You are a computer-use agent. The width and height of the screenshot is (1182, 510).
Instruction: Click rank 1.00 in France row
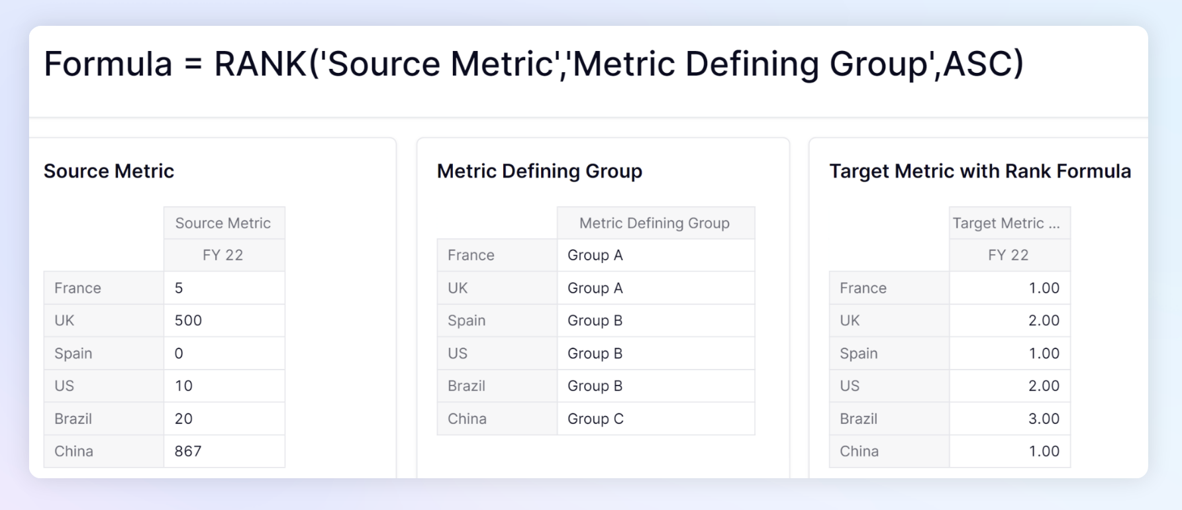point(1010,288)
